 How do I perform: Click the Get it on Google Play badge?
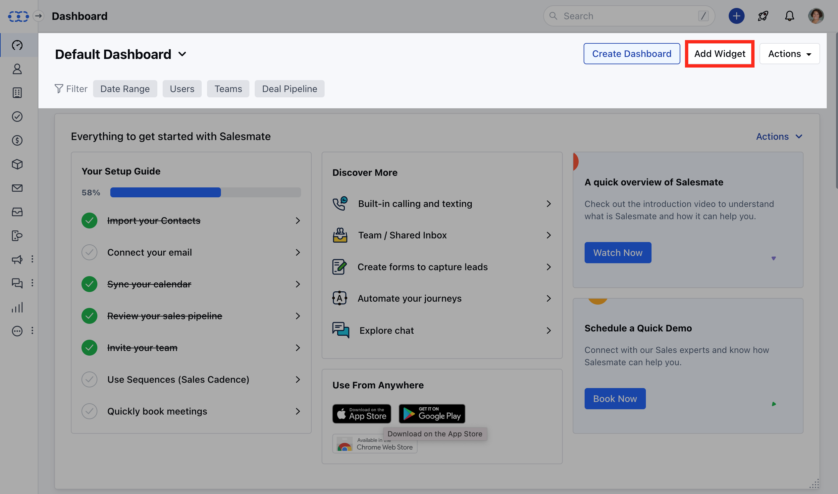(432, 414)
